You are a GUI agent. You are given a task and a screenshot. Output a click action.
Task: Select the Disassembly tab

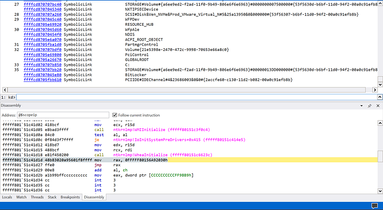94,197
